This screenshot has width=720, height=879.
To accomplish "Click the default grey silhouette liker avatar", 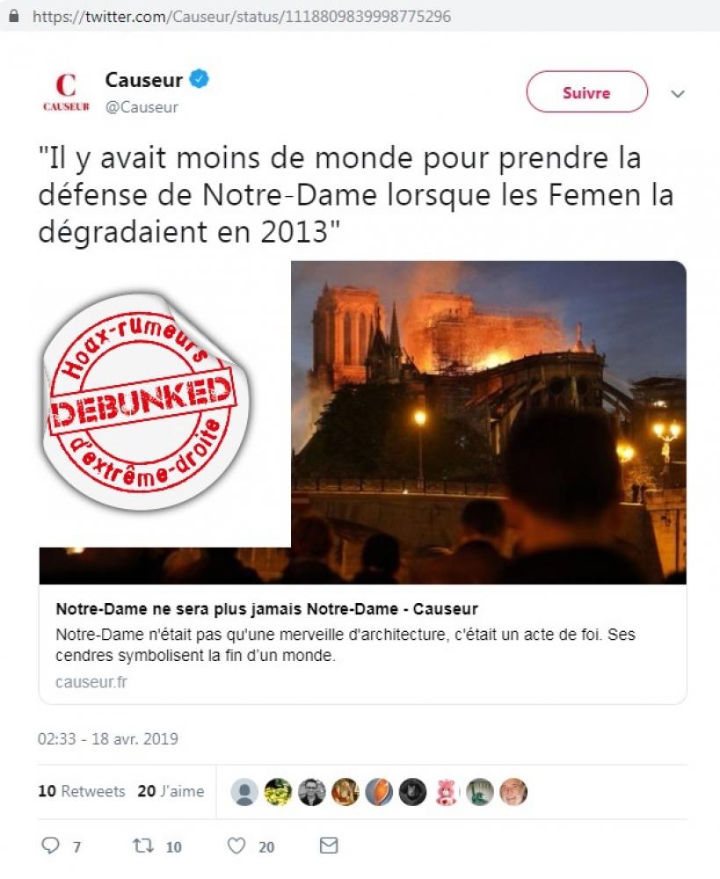I will click(x=244, y=792).
